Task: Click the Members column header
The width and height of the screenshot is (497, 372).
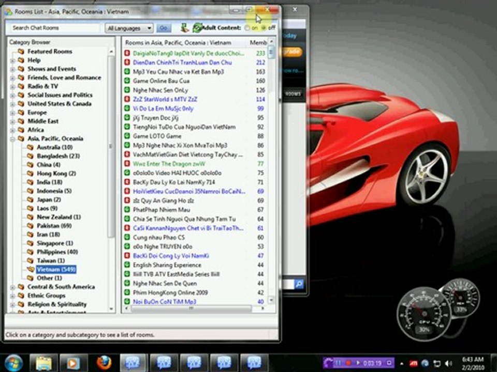Action: coord(257,42)
